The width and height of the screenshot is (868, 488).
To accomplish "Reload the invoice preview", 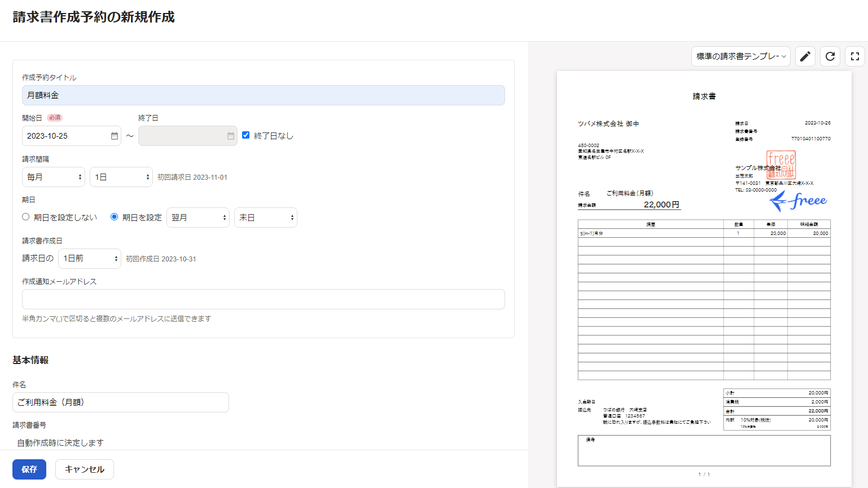I will pyautogui.click(x=830, y=56).
